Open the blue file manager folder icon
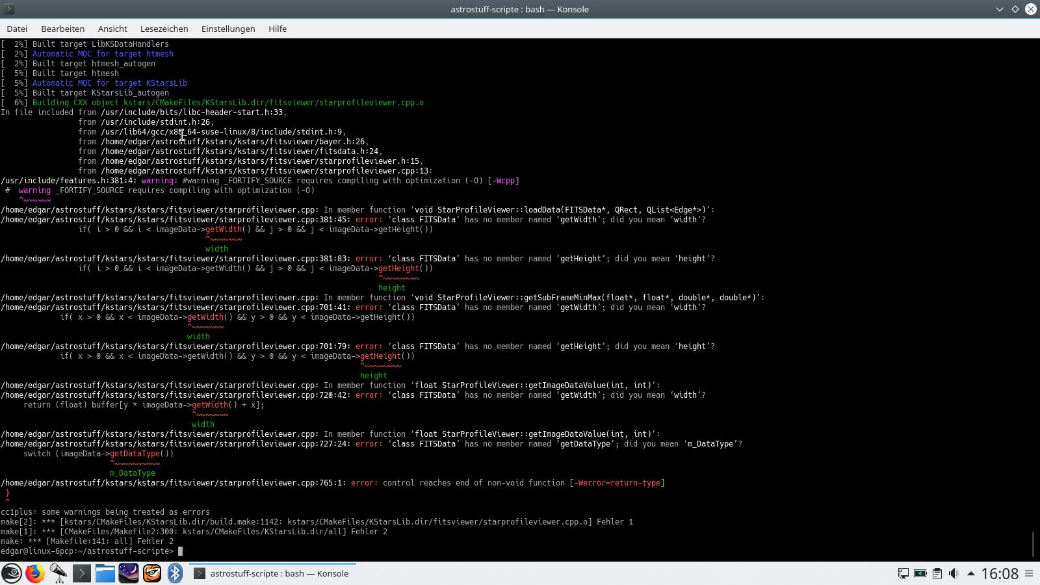1040x585 pixels. (105, 573)
